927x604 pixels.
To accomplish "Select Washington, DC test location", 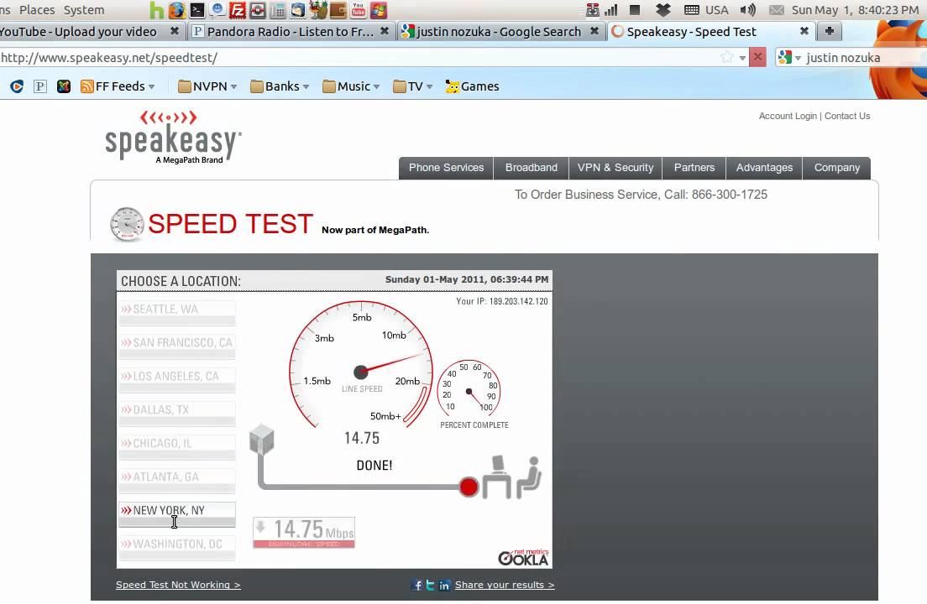I will point(177,547).
